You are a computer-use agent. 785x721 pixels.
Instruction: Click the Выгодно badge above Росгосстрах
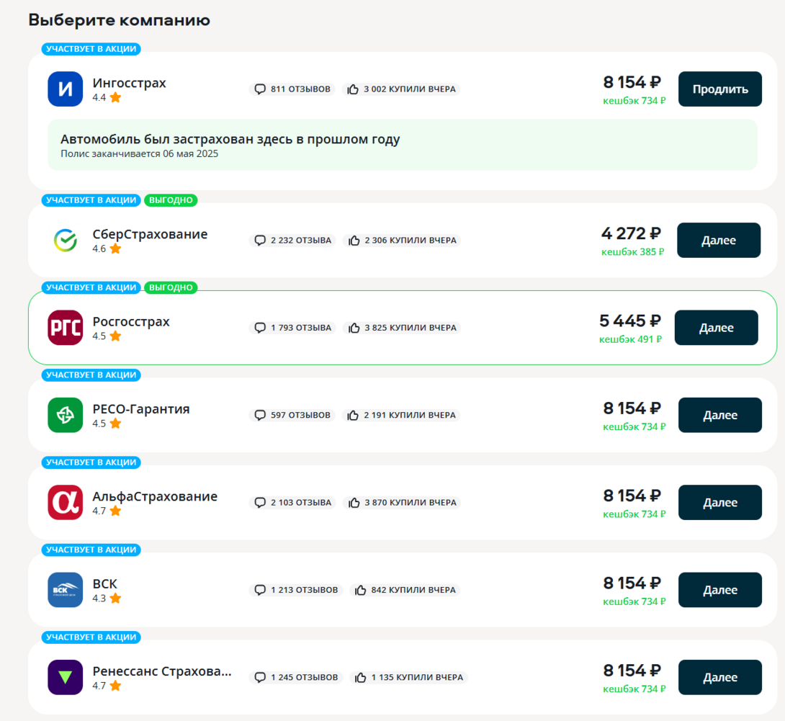tap(171, 287)
